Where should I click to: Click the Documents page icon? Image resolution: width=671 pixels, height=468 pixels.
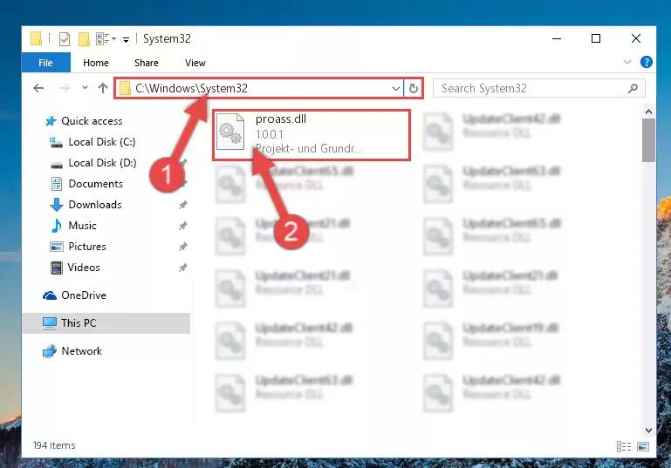(57, 184)
